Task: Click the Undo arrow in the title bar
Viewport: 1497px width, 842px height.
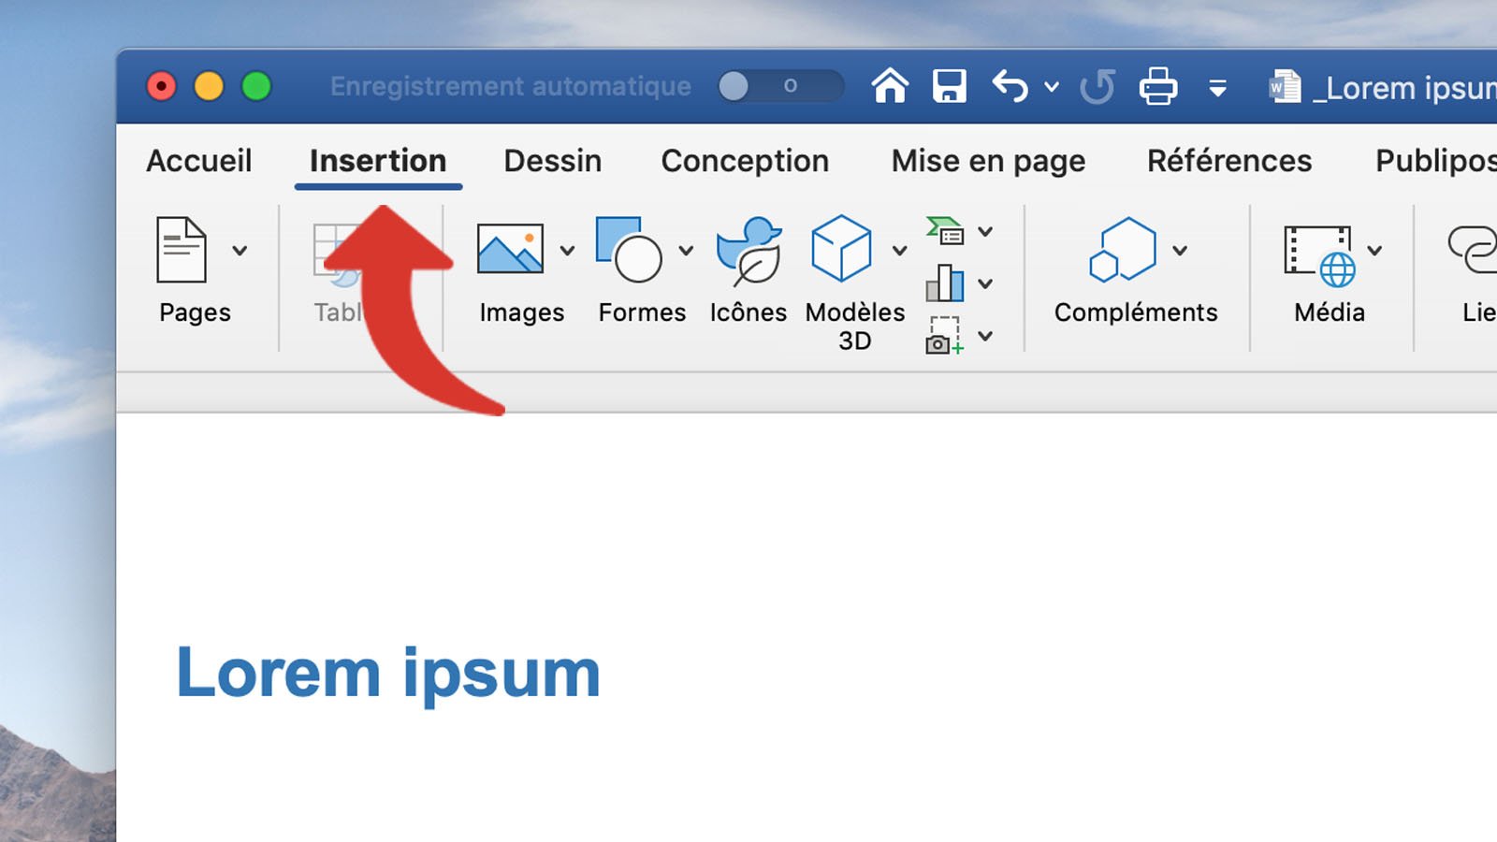Action: pos(1010,85)
